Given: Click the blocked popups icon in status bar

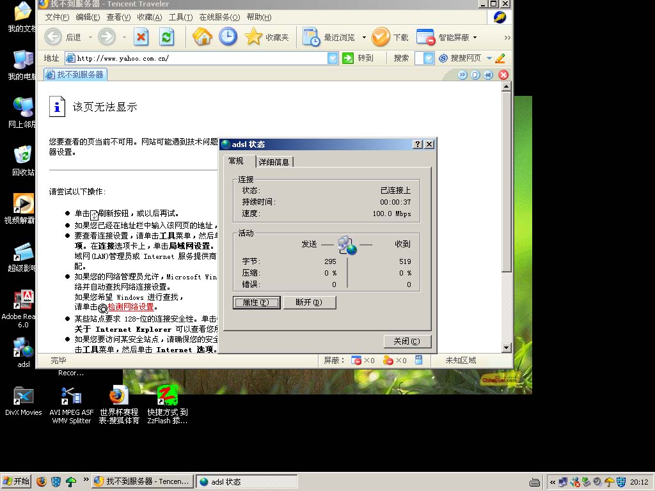Looking at the screenshot, I should coord(356,361).
